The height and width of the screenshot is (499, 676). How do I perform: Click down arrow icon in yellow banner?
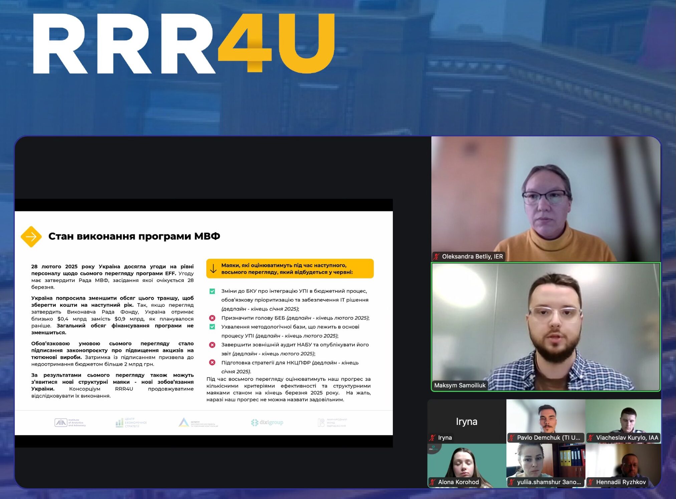click(x=213, y=269)
